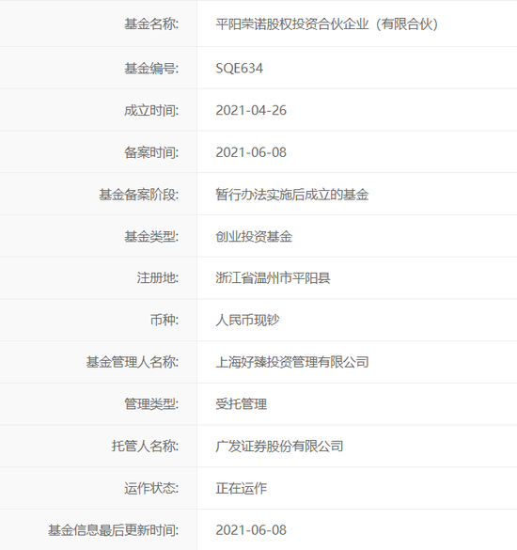Click the 基金备案阶段 label
Screen dimensions: 517x550
(x=138, y=195)
